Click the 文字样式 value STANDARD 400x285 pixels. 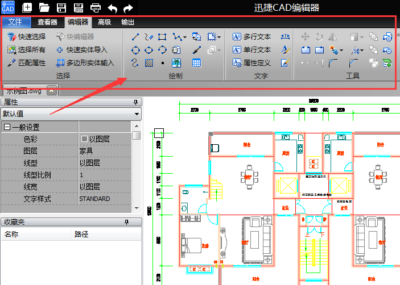click(x=105, y=199)
